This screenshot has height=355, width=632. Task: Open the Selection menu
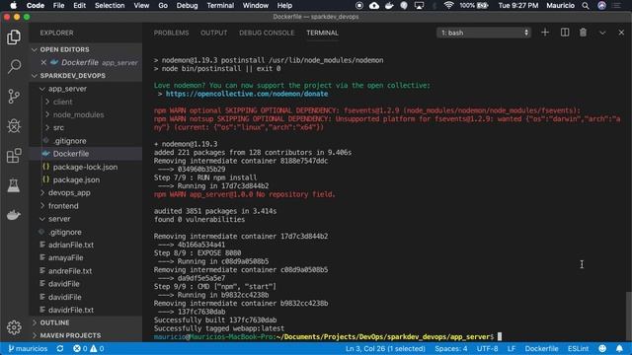(x=110, y=5)
